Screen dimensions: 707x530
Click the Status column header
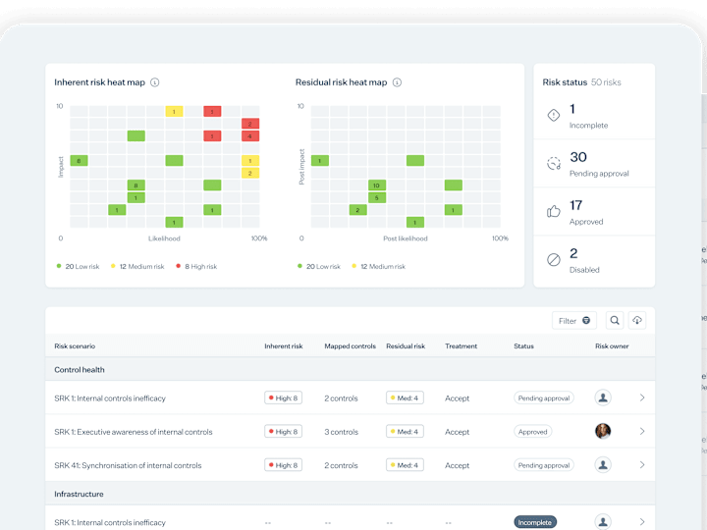pyautogui.click(x=523, y=346)
